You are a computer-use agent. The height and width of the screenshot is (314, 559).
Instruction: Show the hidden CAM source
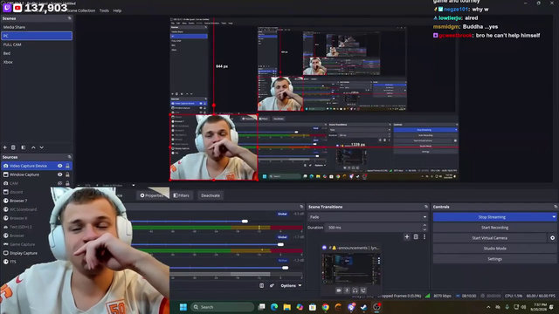(x=60, y=183)
